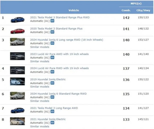This screenshot has height=129, width=154.
Task: Click the Comb. column header
Action: click(126, 10)
